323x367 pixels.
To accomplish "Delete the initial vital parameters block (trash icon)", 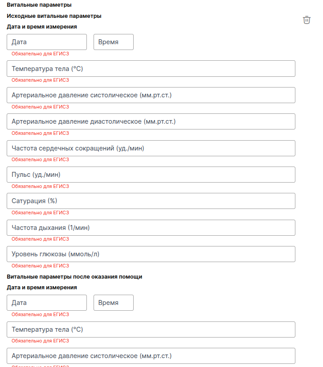I will click(x=307, y=20).
